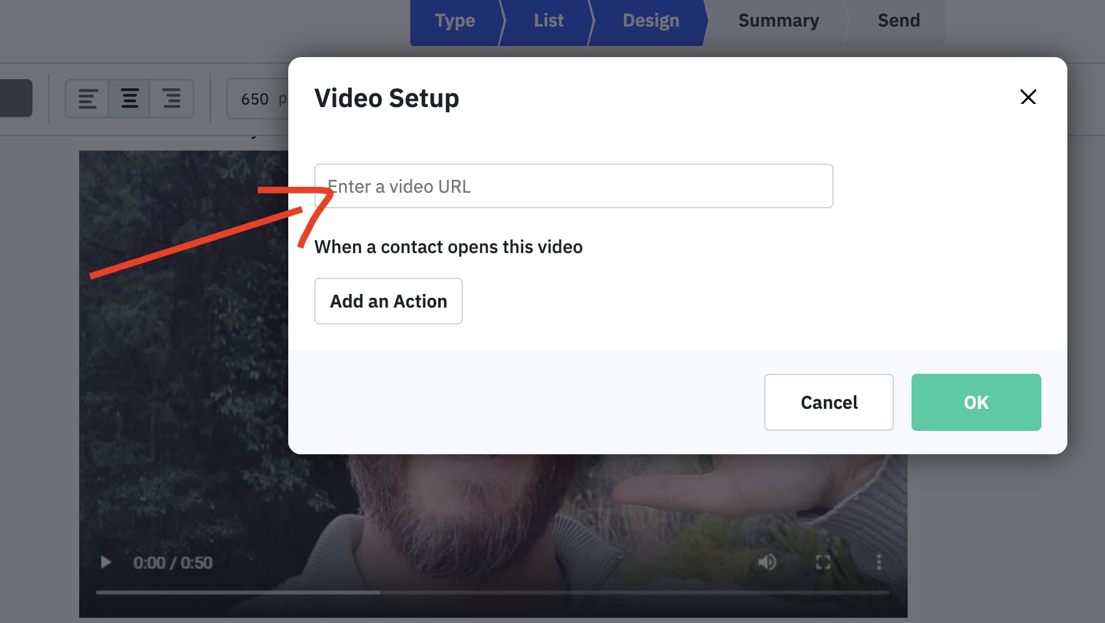
Task: Click the Add an Action button
Action: (x=388, y=301)
